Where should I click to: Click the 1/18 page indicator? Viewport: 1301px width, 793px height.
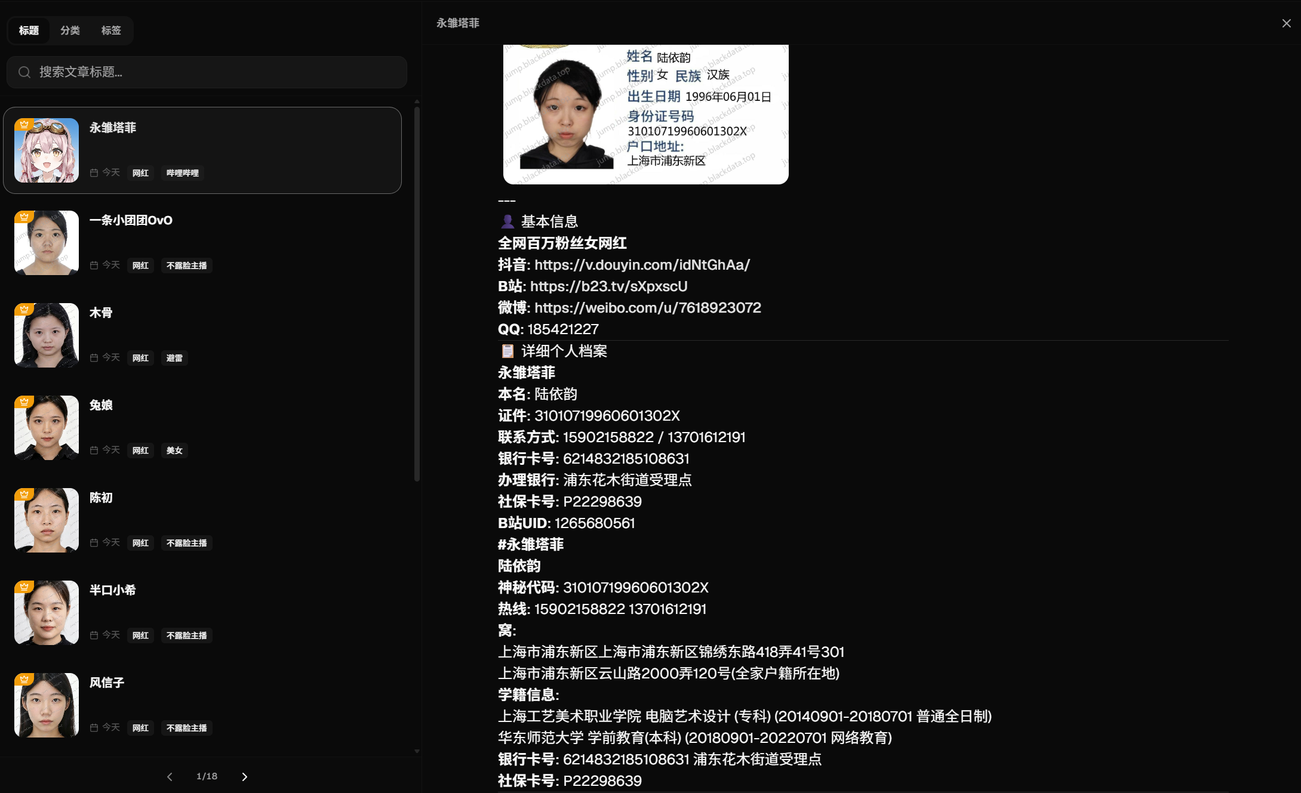[207, 776]
